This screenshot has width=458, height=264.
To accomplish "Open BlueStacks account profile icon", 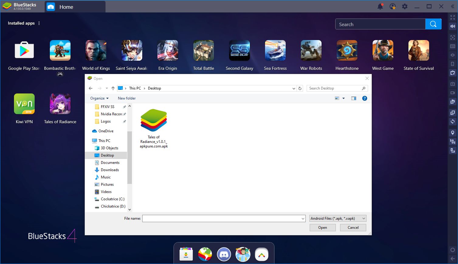I will pyautogui.click(x=393, y=6).
